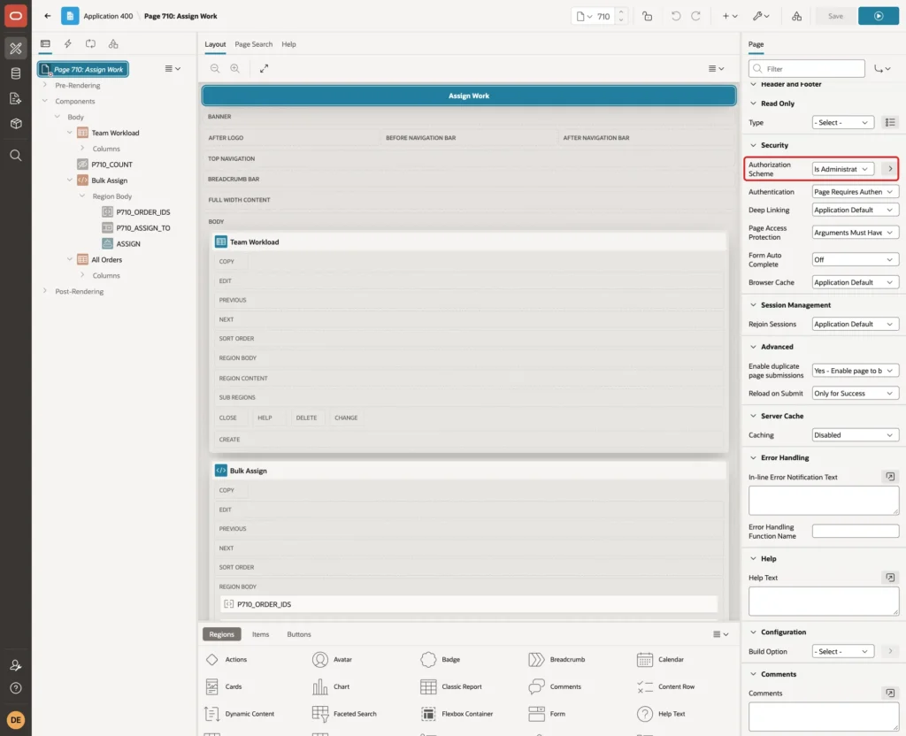Expand the Pre-Rendering tree node
Screen dimensions: 906x736
pyautogui.click(x=45, y=85)
